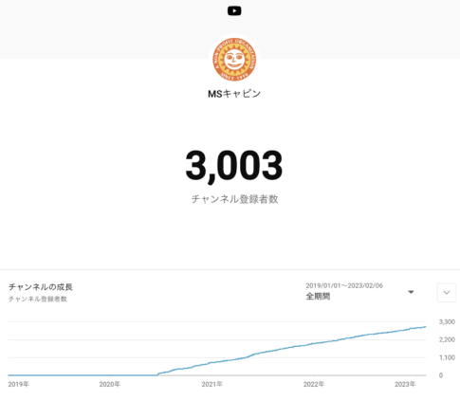Click the 2019/01/01〜2023/02/06 date text
The height and width of the screenshot is (400, 460).
344,285
